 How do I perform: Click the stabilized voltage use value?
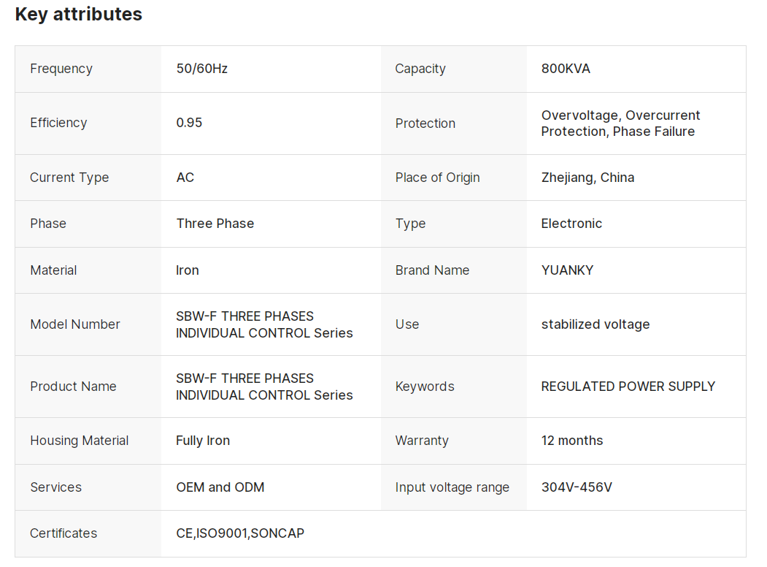tap(596, 324)
